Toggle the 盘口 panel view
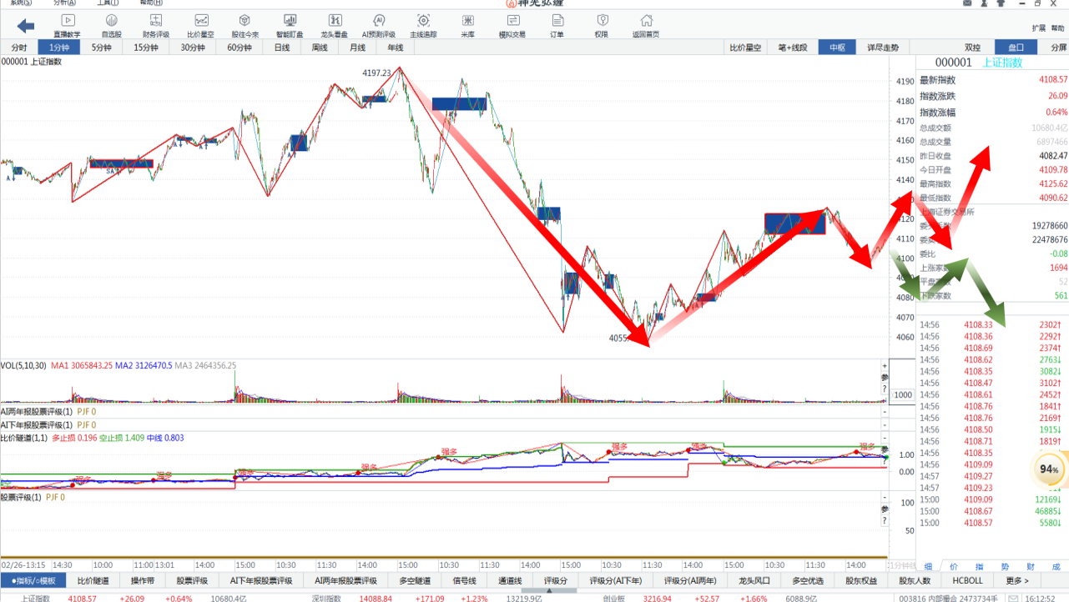The height and width of the screenshot is (602, 1069). click(1016, 48)
